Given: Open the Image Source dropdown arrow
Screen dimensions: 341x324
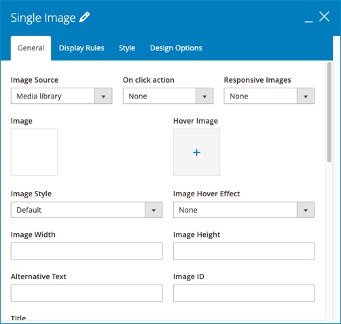Looking at the screenshot, I should click(x=103, y=96).
